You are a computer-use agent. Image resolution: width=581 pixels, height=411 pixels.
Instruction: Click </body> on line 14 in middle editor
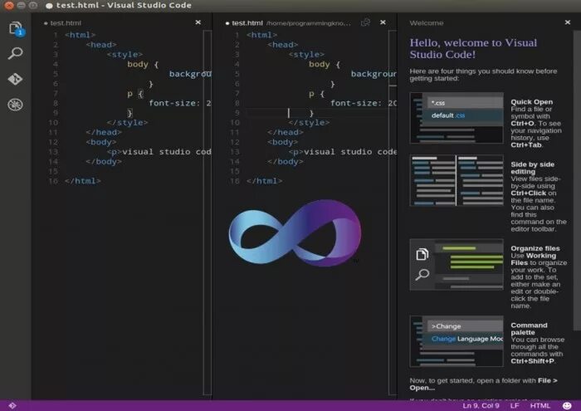(286, 162)
